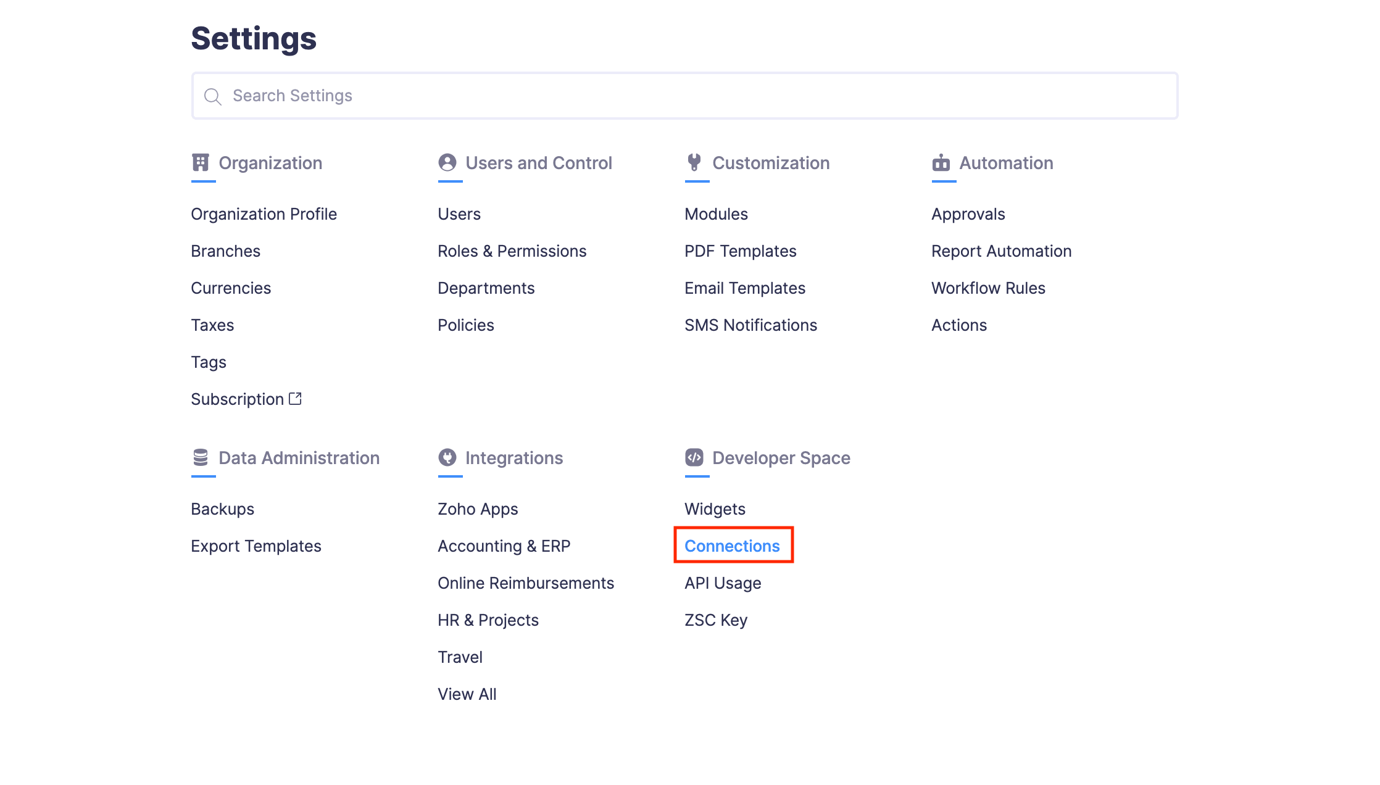This screenshot has width=1380, height=785.
Task: Select Workflow Rules
Action: pos(988,288)
